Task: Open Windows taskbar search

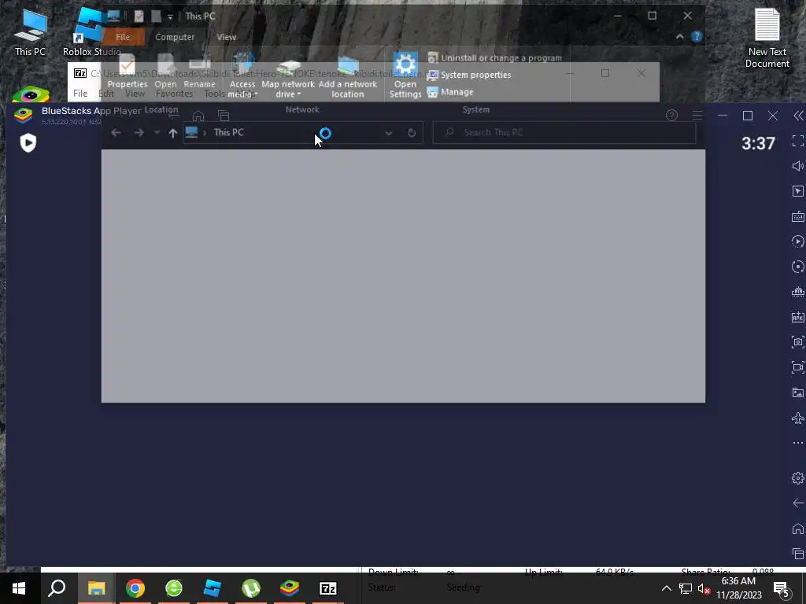Action: (57, 588)
